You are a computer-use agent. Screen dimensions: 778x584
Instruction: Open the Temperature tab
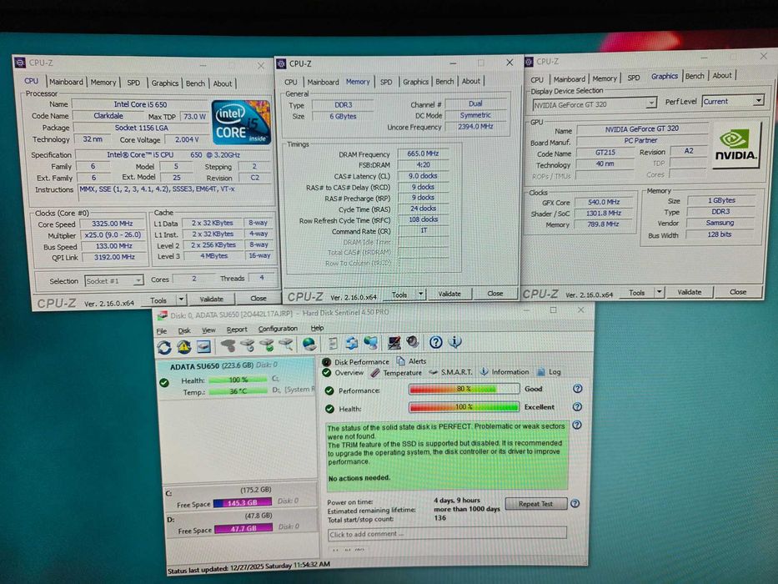pyautogui.click(x=396, y=372)
